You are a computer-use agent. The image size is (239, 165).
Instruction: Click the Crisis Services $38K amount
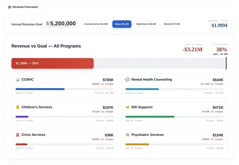coord(109,135)
